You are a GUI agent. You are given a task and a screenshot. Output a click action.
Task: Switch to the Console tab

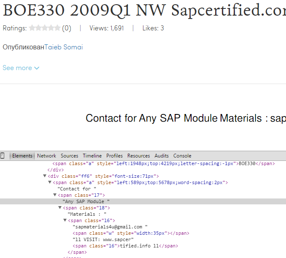[182, 156]
